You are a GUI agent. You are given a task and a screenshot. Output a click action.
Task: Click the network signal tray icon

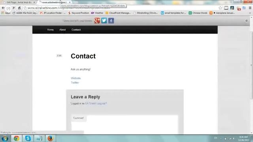click(x=230, y=138)
